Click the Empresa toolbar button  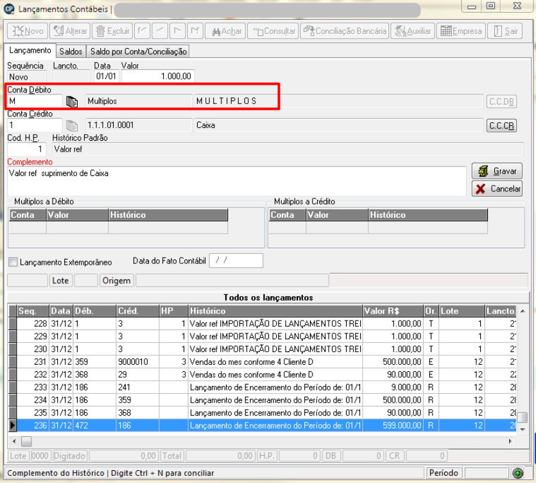(x=461, y=31)
